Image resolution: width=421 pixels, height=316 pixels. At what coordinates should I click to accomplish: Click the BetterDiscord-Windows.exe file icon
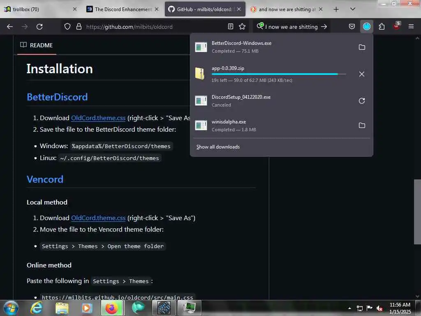(x=201, y=47)
